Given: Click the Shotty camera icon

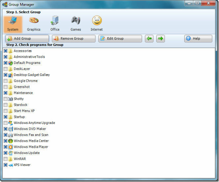Looking at the screenshot, I should [10, 99].
